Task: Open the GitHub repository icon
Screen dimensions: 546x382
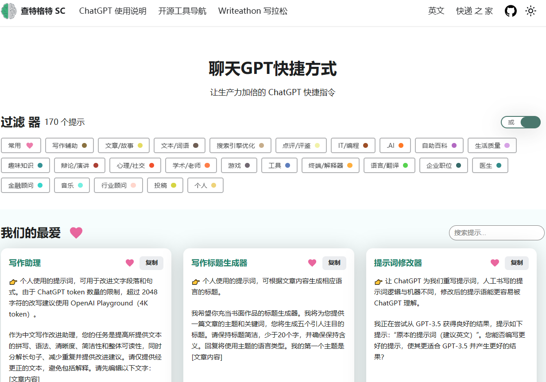Action: point(511,11)
